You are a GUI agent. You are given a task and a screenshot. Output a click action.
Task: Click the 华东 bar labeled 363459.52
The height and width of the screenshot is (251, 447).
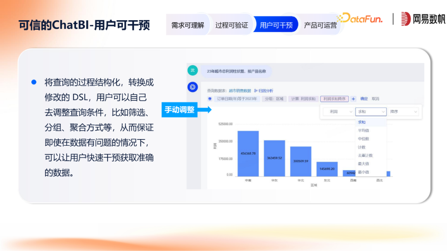(x=274, y=158)
